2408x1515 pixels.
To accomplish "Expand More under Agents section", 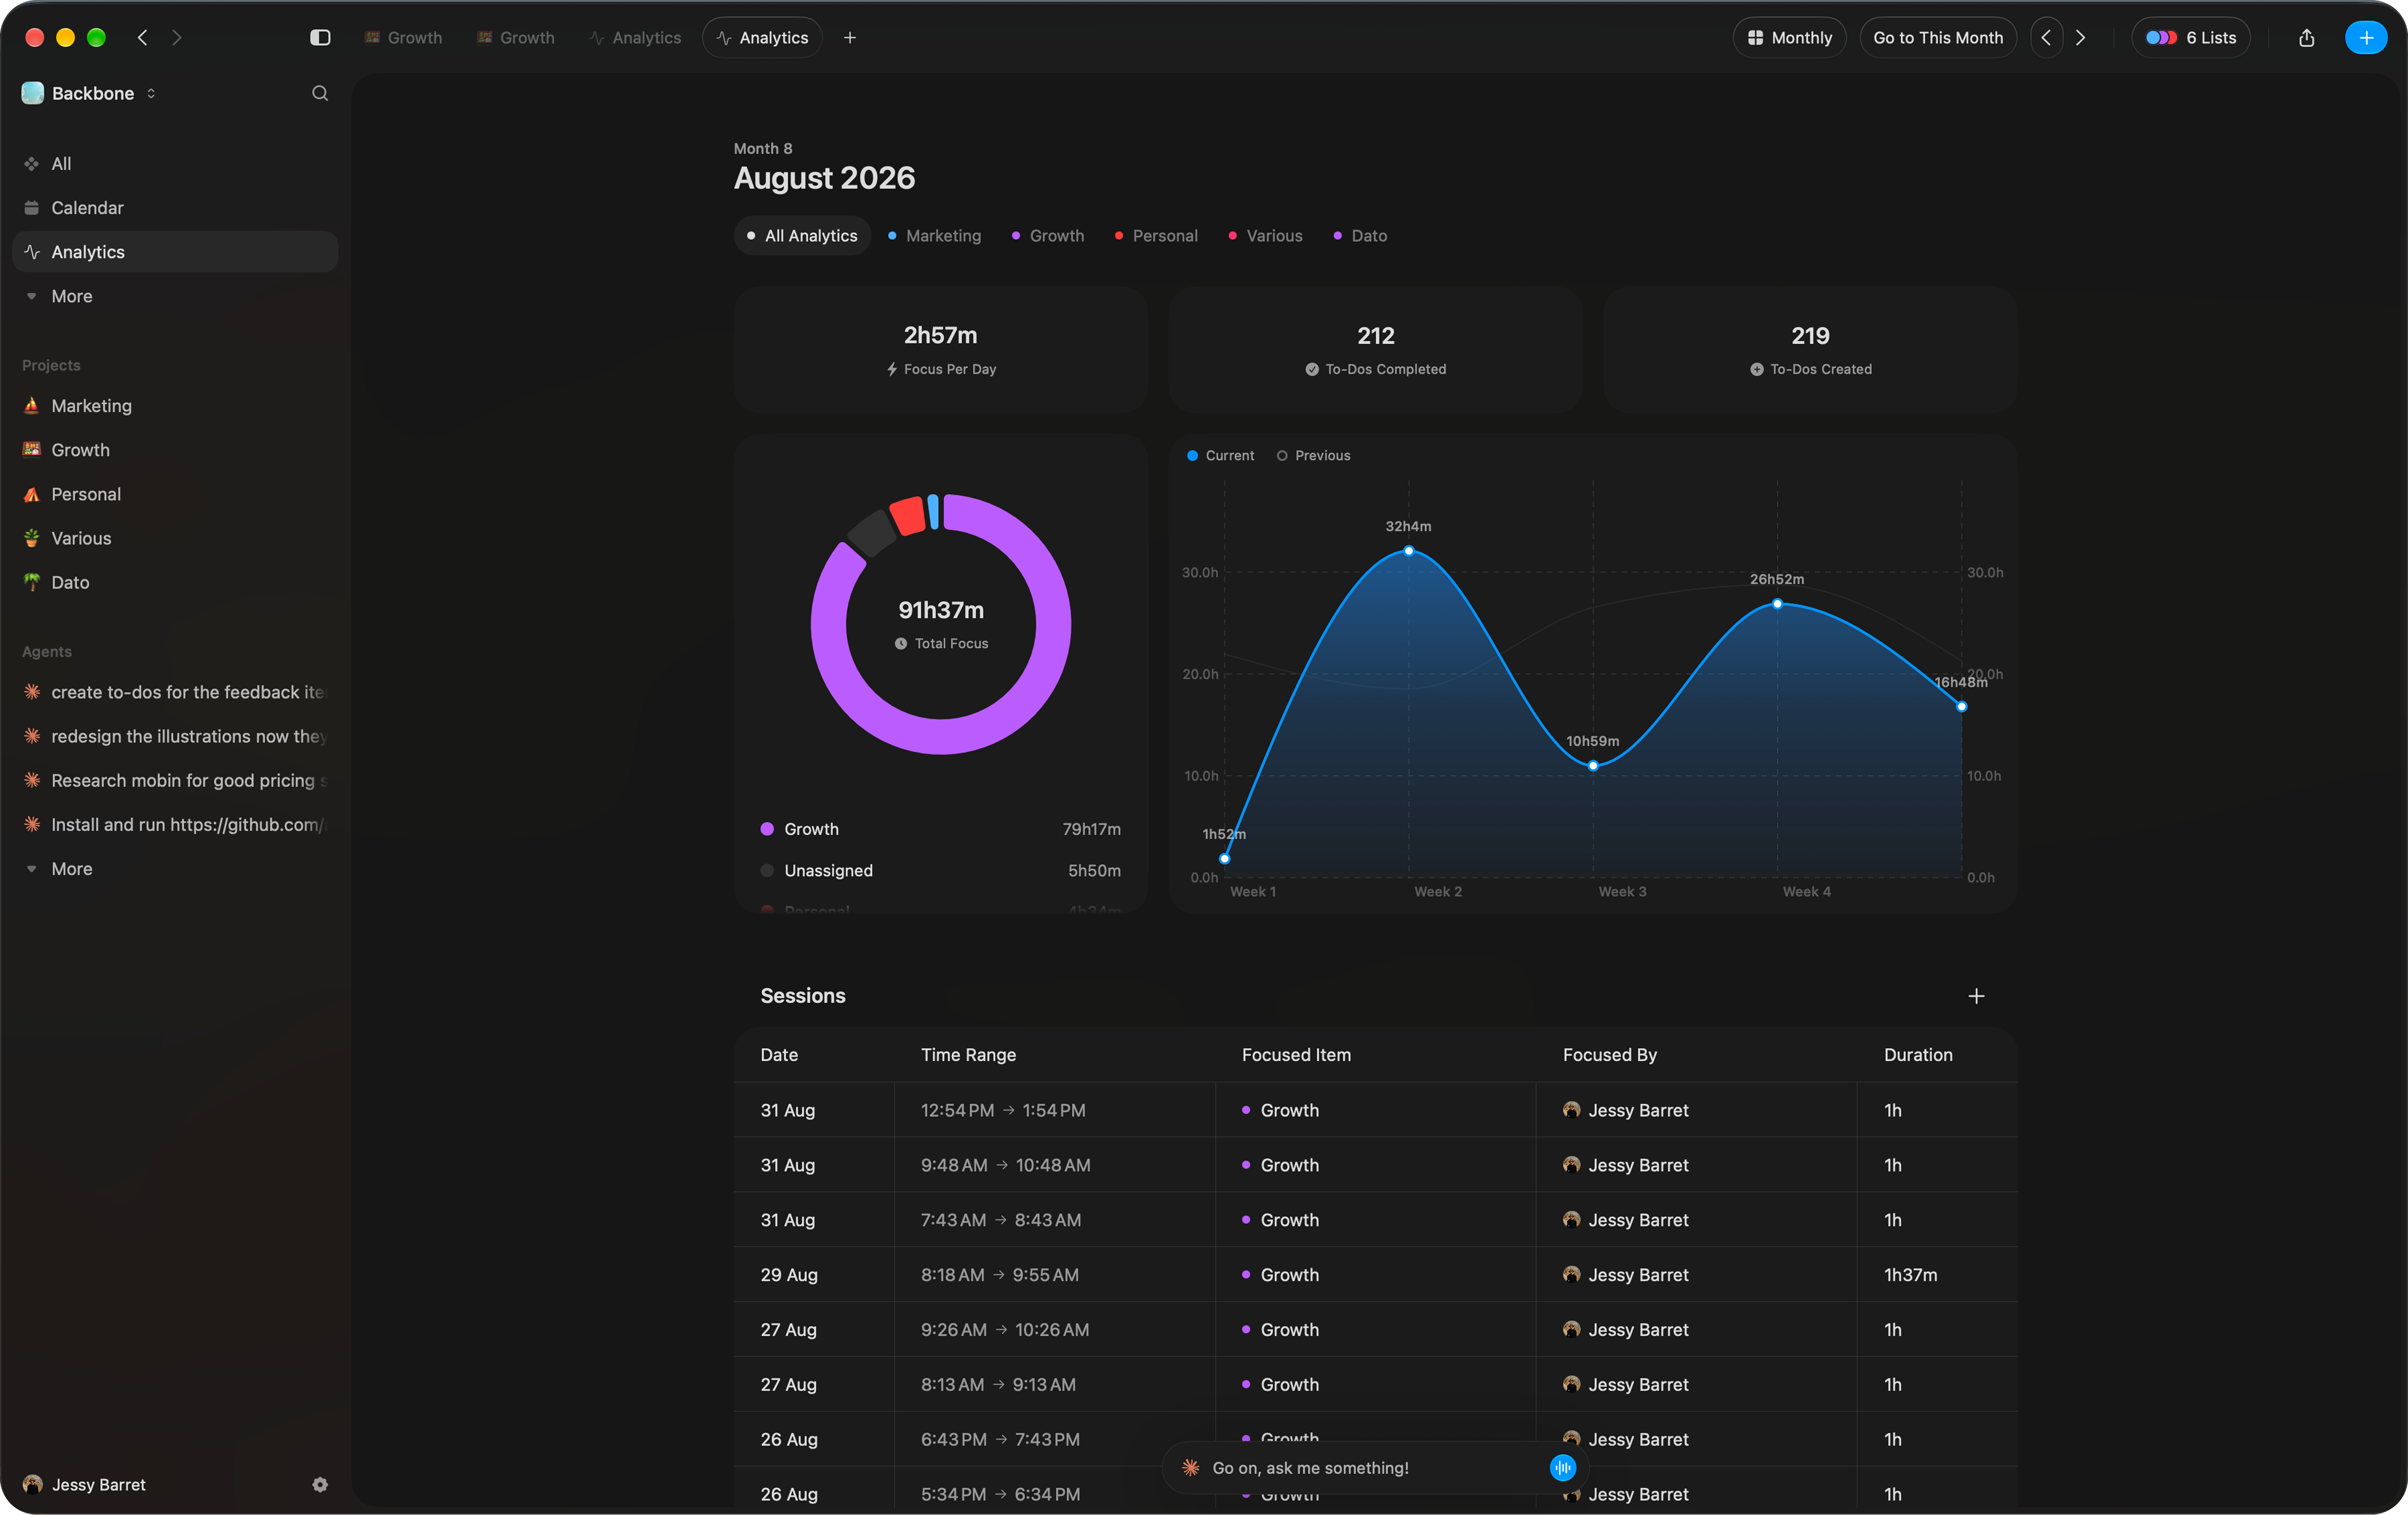I will click(175, 869).
